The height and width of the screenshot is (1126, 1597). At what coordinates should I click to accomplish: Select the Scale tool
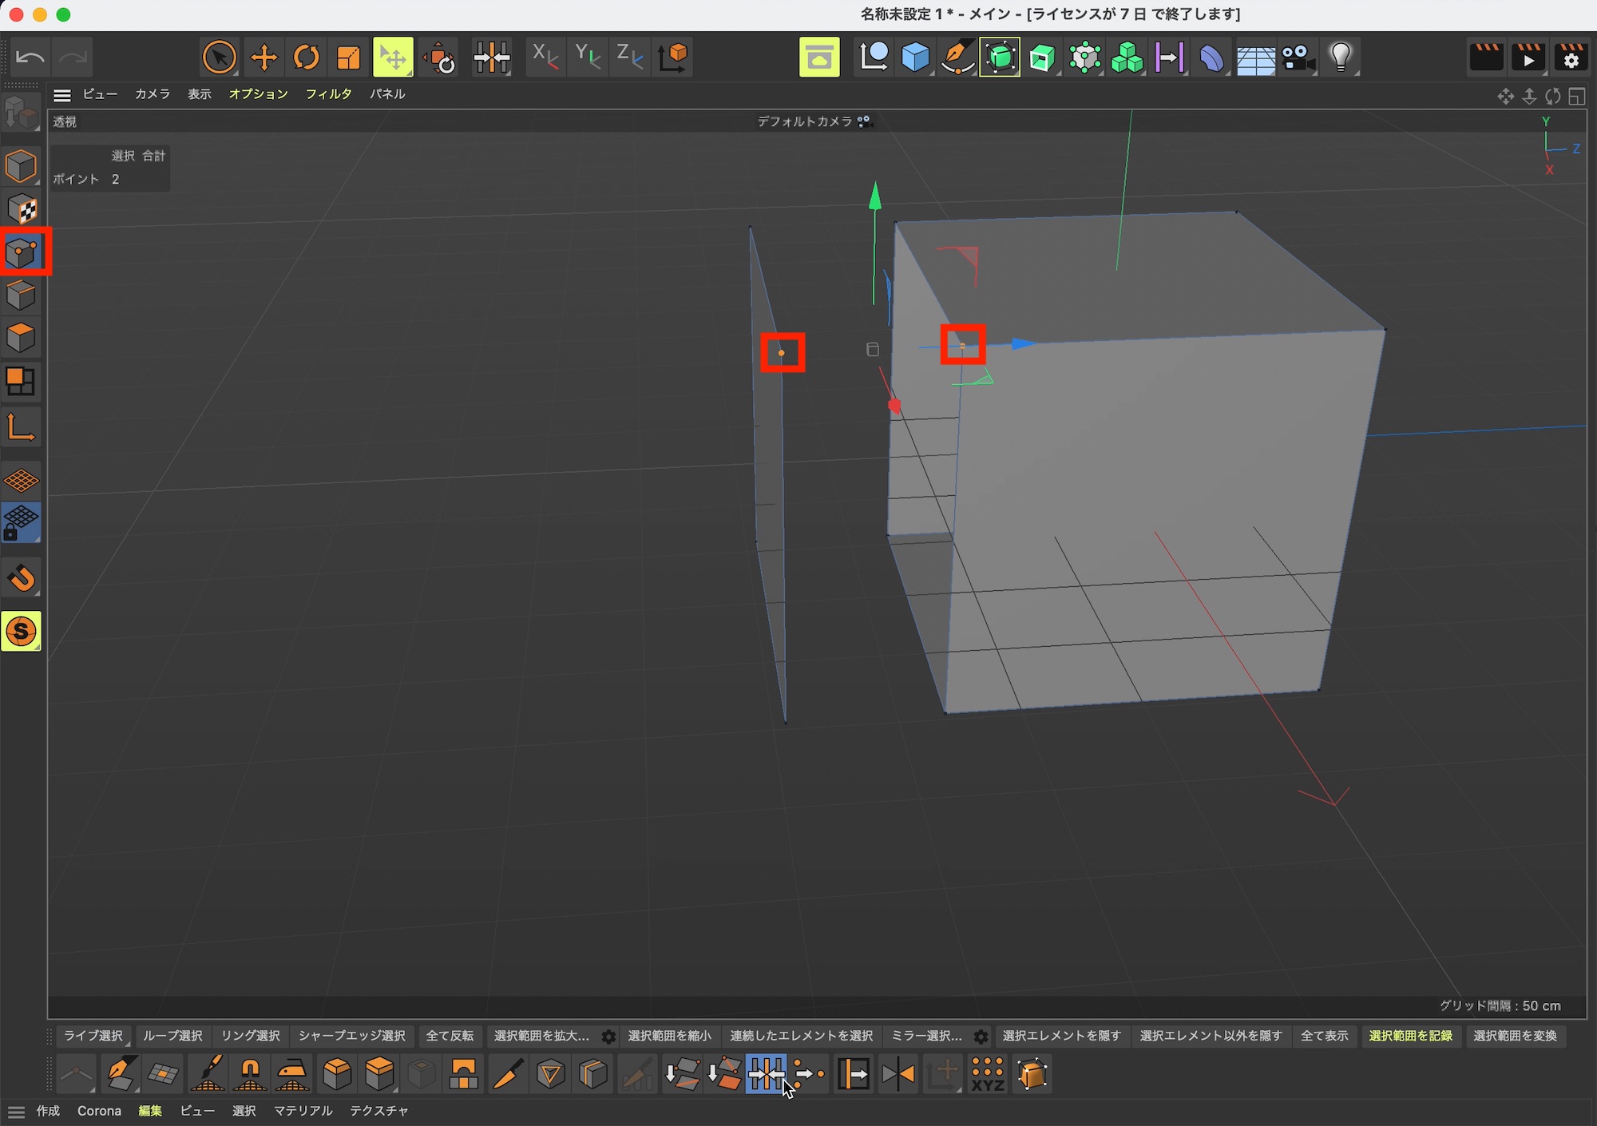349,57
